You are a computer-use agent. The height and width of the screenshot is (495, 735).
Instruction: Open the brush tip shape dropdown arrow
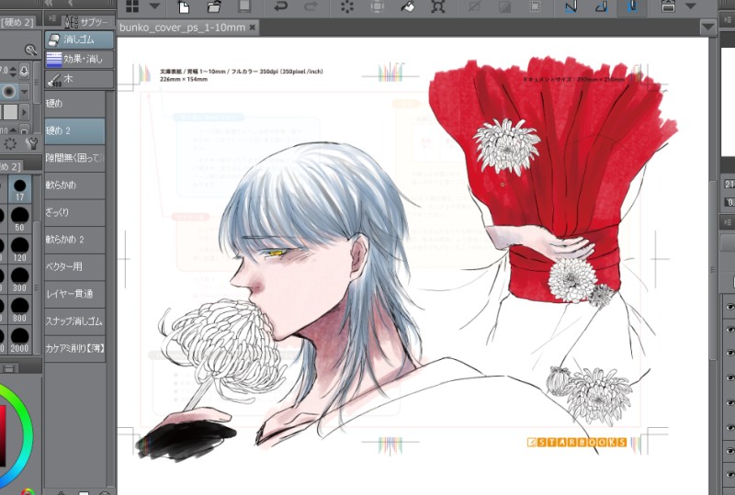[x=25, y=92]
